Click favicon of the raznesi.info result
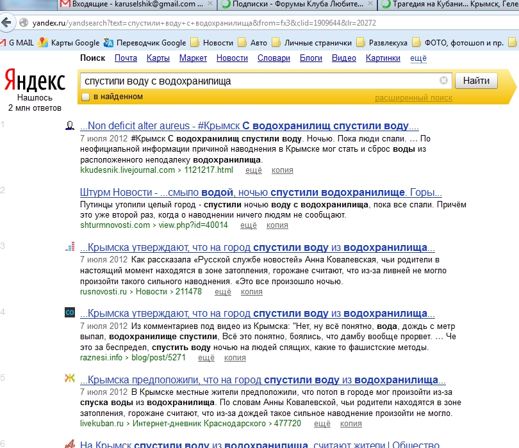This screenshot has width=519, height=448. tap(70, 313)
